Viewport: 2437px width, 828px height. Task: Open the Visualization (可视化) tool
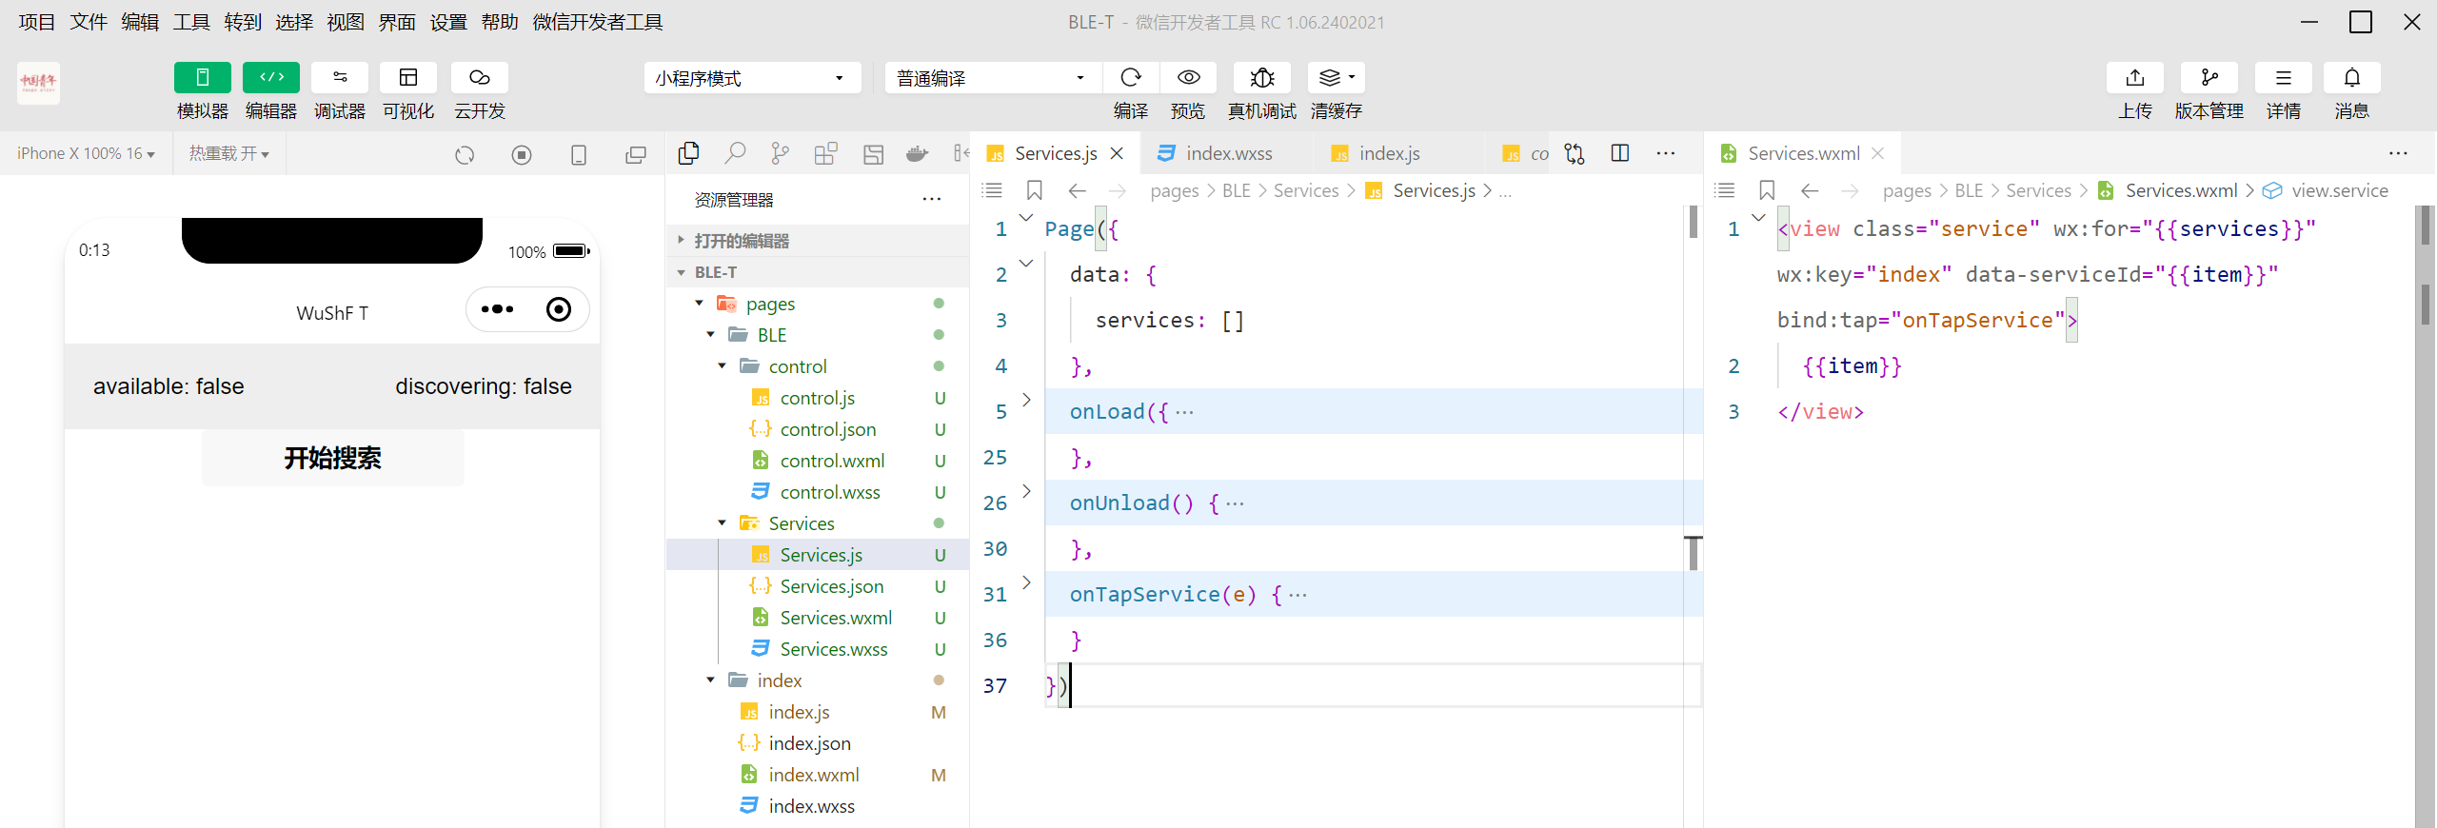[x=408, y=77]
